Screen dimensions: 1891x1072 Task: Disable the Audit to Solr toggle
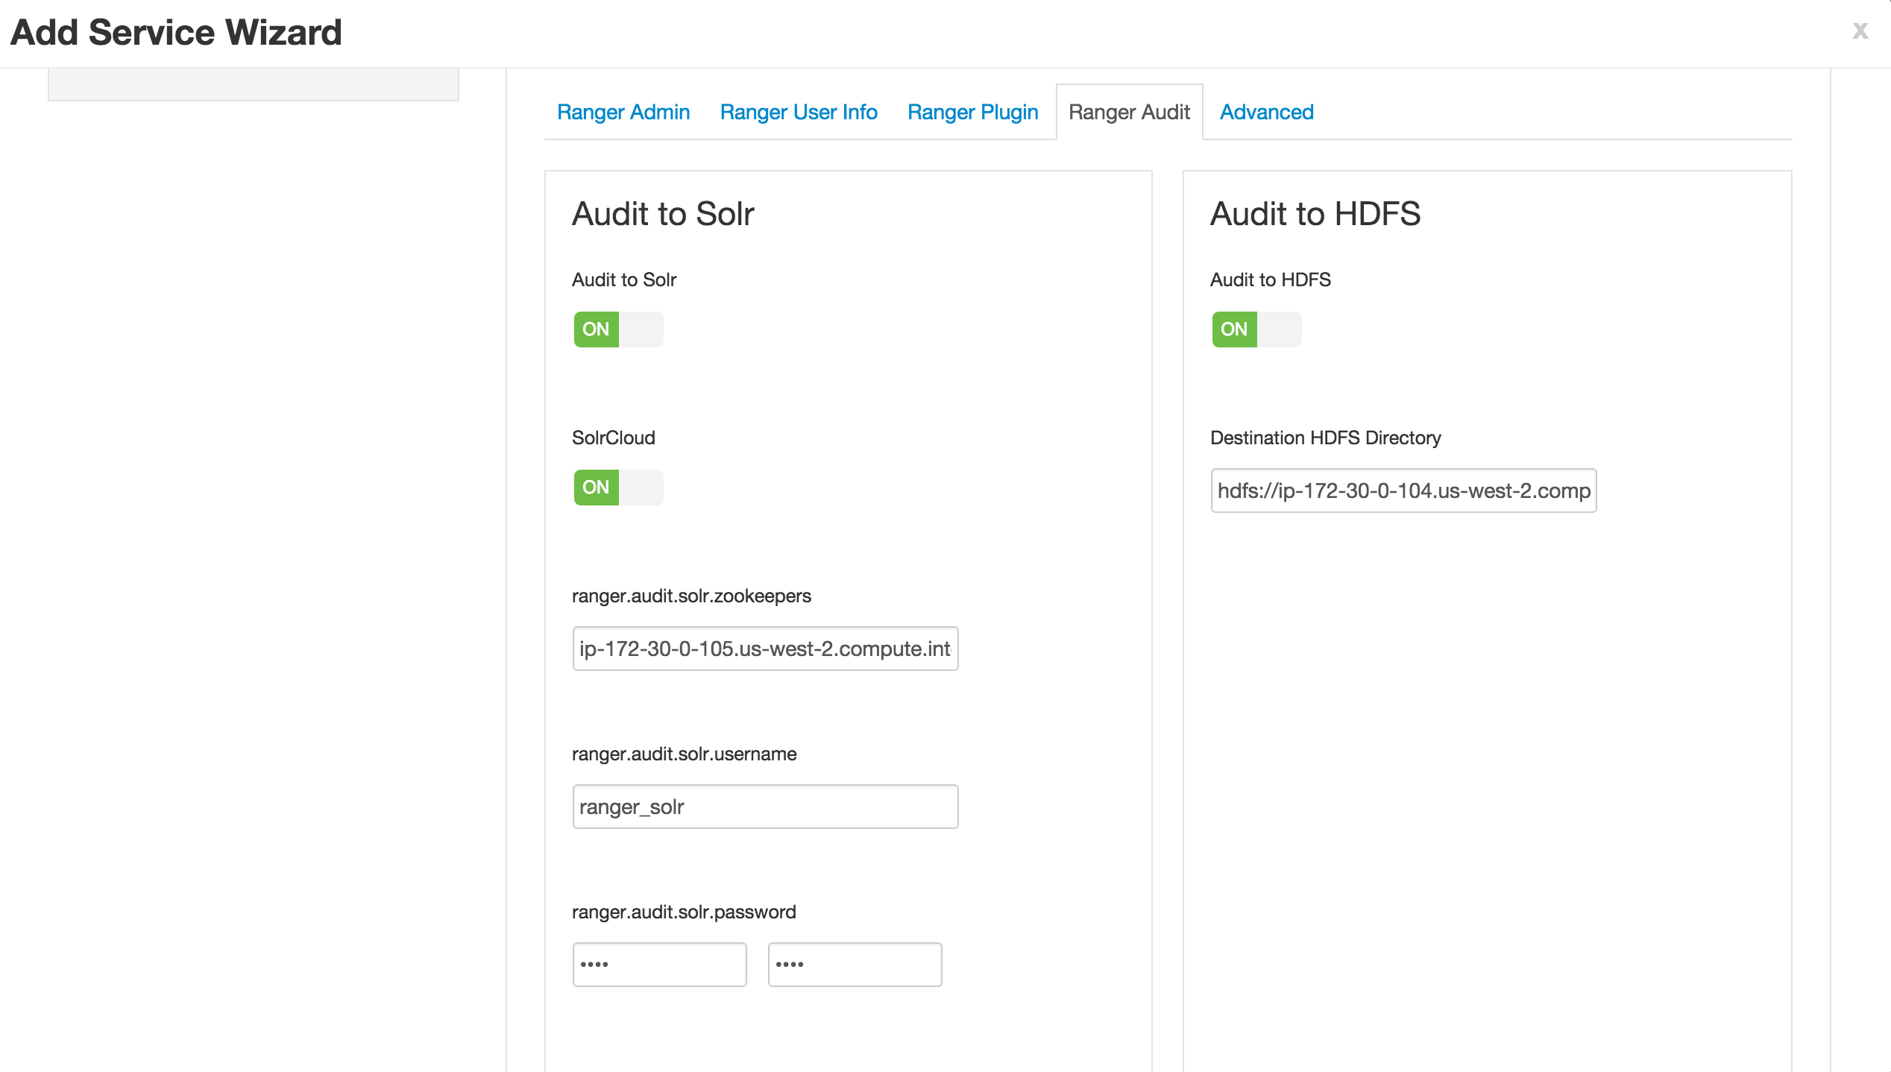tap(618, 330)
